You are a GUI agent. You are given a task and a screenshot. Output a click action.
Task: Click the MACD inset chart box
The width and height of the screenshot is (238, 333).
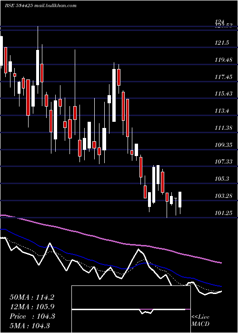(131, 309)
